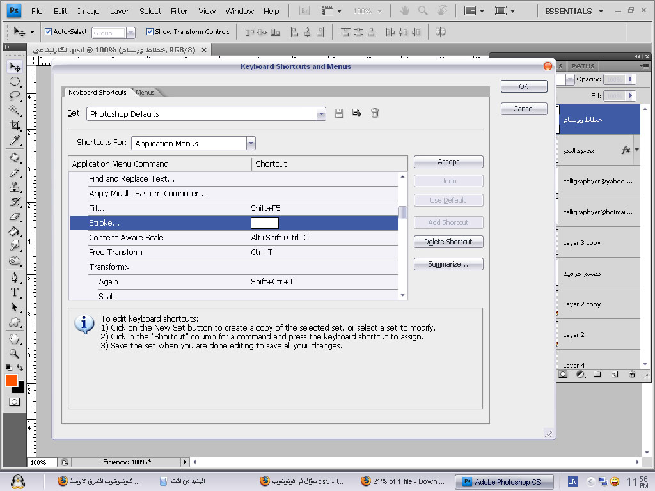The height and width of the screenshot is (491, 655).
Task: Select the Crop tool
Action: pos(15,125)
